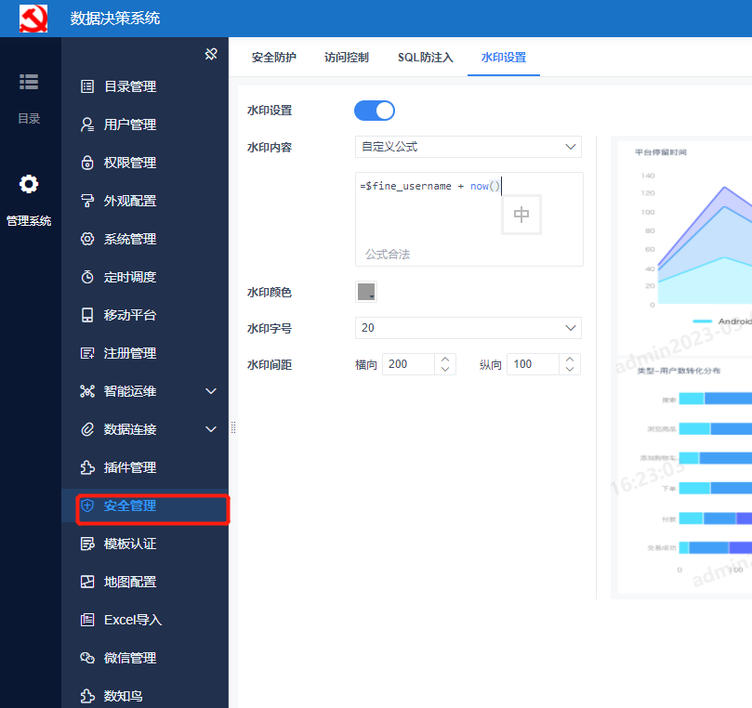Click the 微信管理 chat icon

[x=87, y=658]
